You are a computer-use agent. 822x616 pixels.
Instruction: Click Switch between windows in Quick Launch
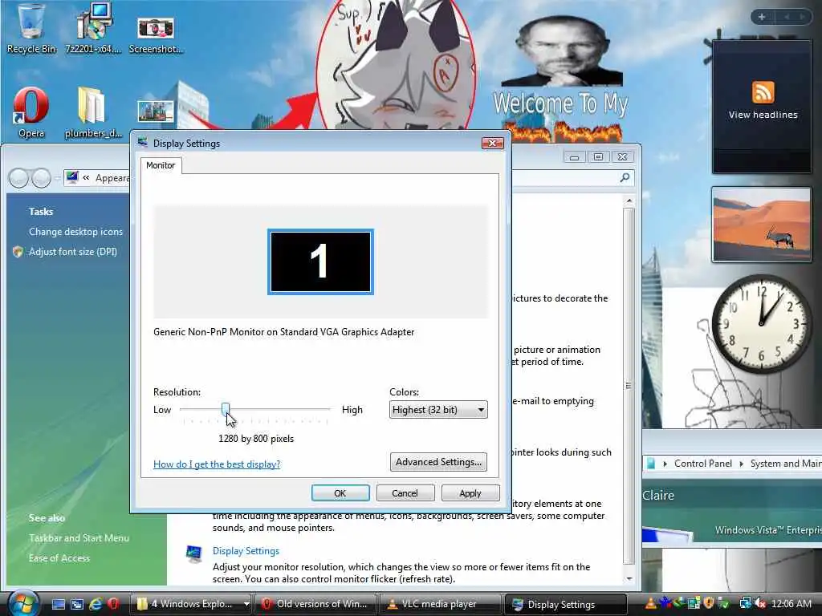tap(76, 604)
